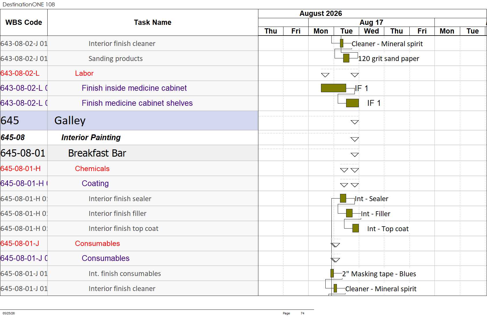The width and height of the screenshot is (487, 317).
Task: Select the Interior finish top coat task
Action: [123, 229]
